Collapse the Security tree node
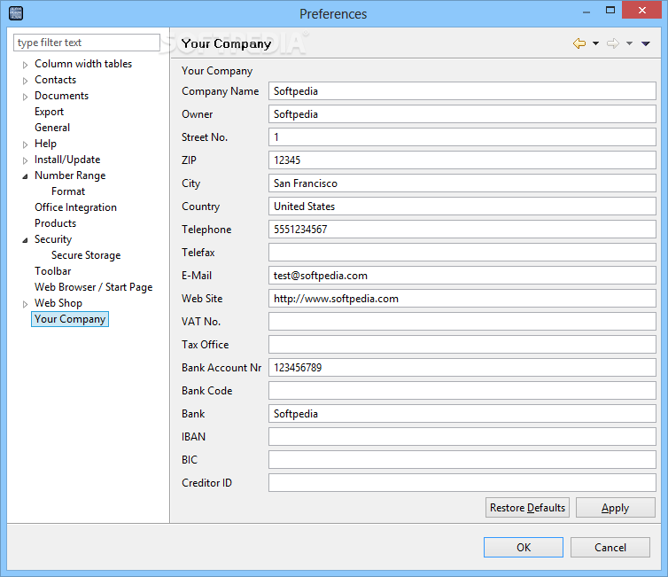This screenshot has height=577, width=668. [25, 240]
